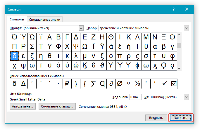This screenshot has width=200, height=130.
Task: Click the Код знака input field
Action: pos(135,97)
